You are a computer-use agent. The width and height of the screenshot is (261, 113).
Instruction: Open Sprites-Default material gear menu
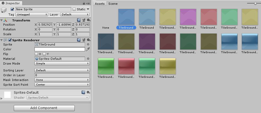point(88,92)
